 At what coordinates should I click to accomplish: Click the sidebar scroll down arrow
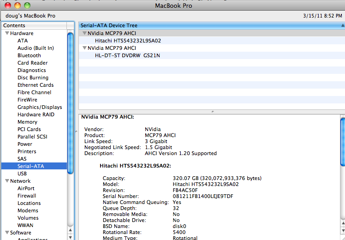click(x=71, y=237)
